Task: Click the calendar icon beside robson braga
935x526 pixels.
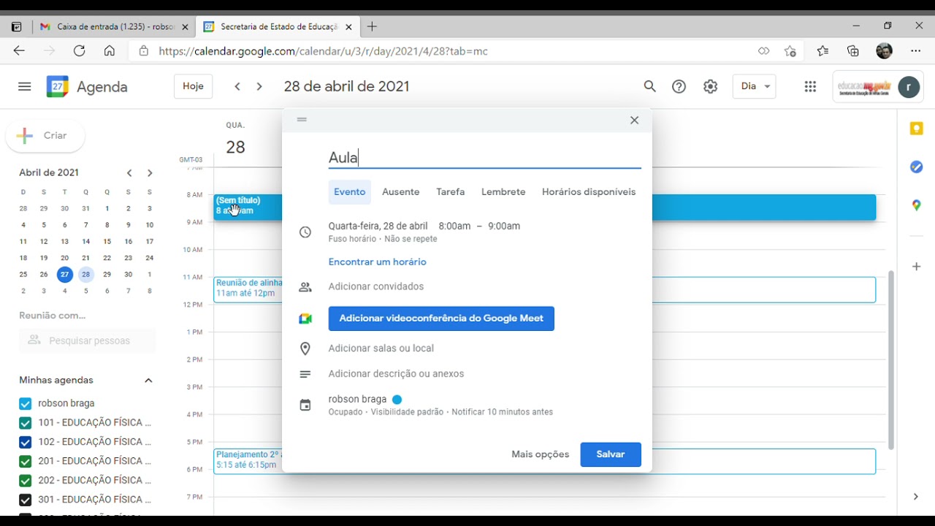Action: tap(305, 405)
